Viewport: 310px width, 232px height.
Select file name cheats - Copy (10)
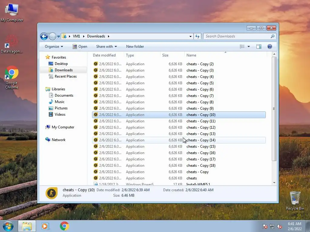201,115
